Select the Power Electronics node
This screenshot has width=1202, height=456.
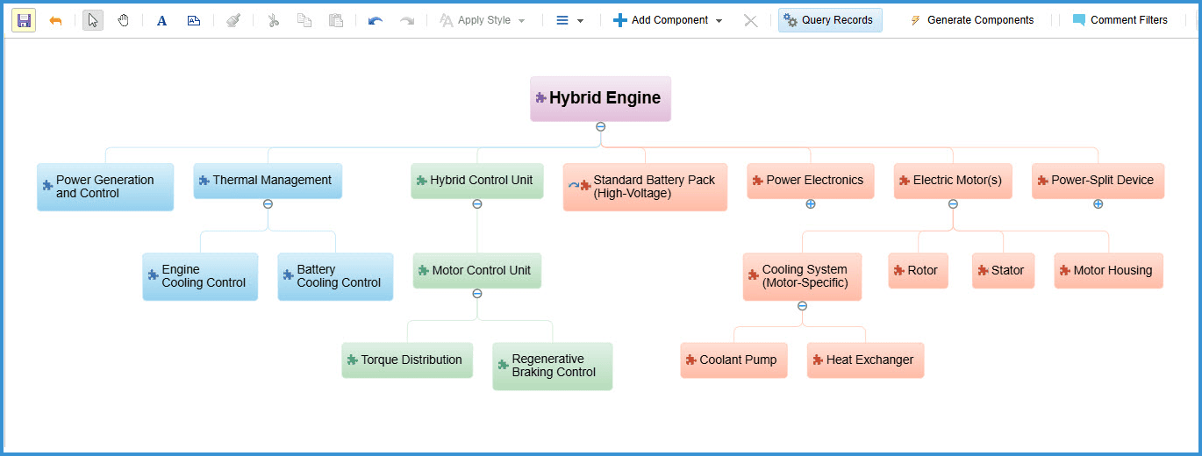811,181
